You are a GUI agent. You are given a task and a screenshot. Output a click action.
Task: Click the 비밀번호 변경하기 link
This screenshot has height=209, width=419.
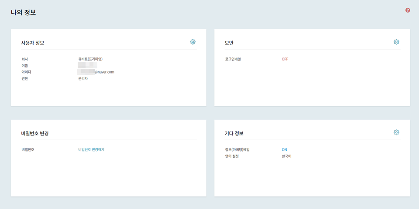91,149
